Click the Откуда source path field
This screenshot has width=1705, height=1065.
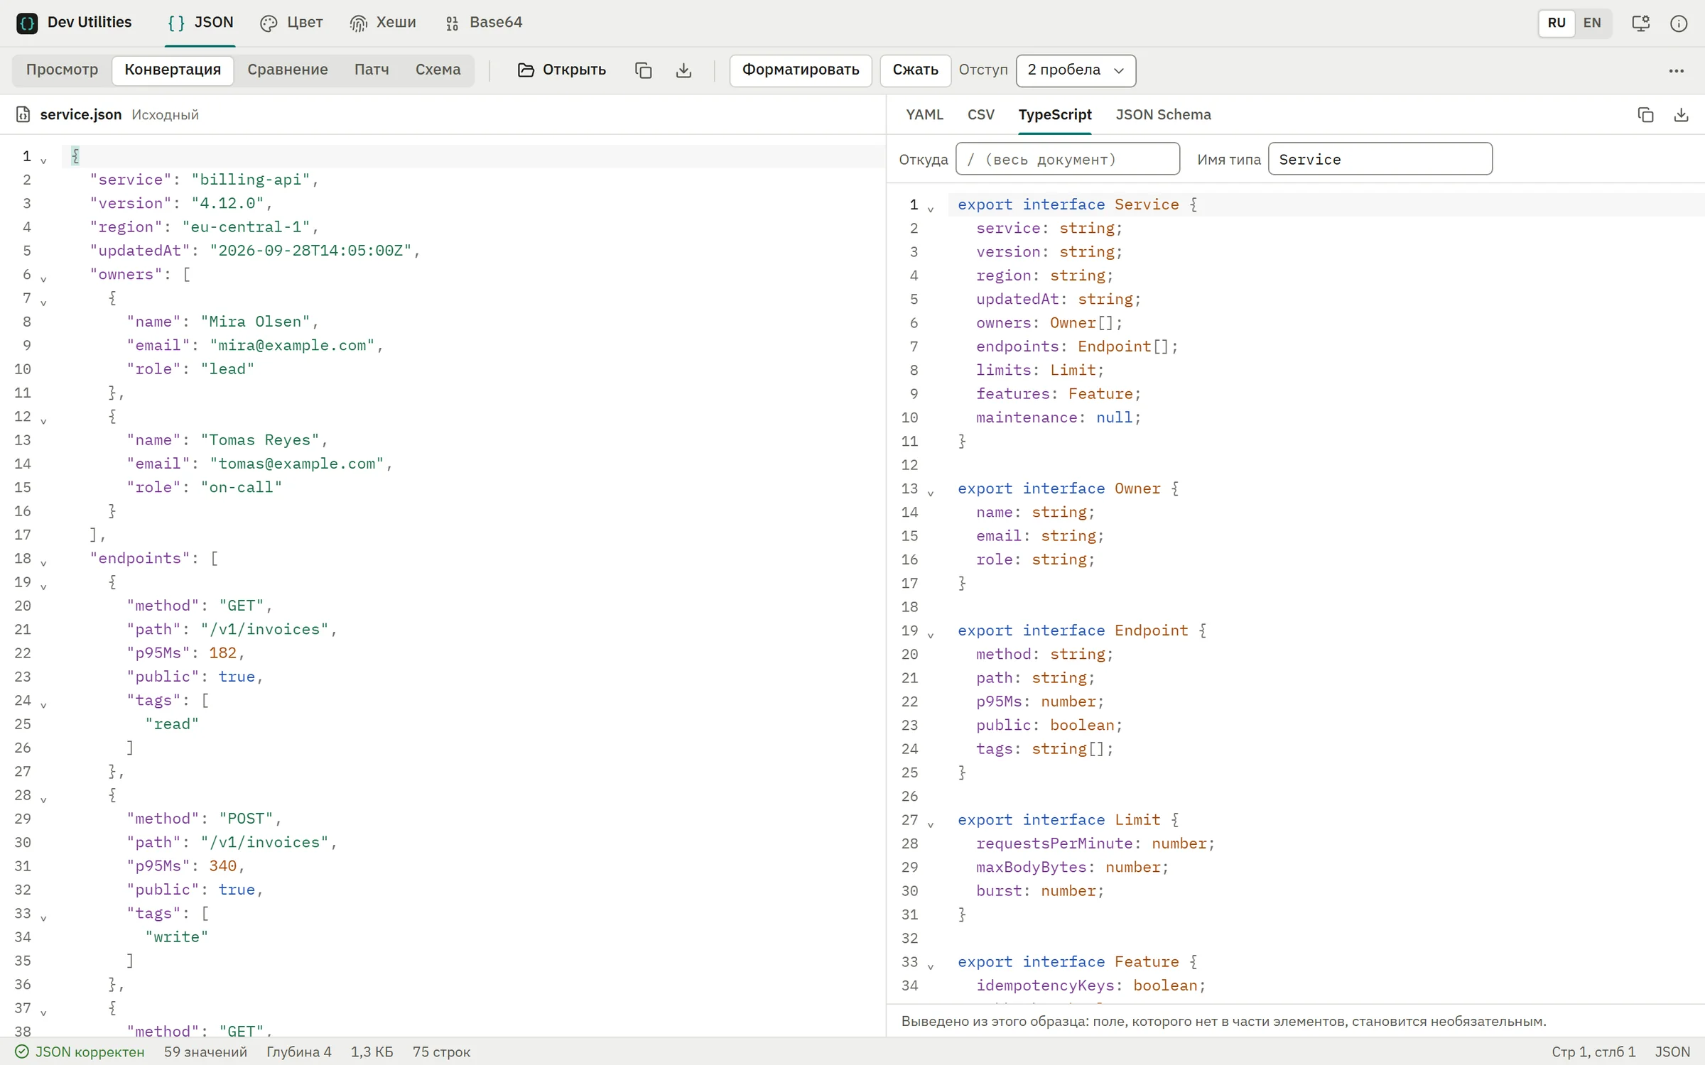pos(1068,159)
